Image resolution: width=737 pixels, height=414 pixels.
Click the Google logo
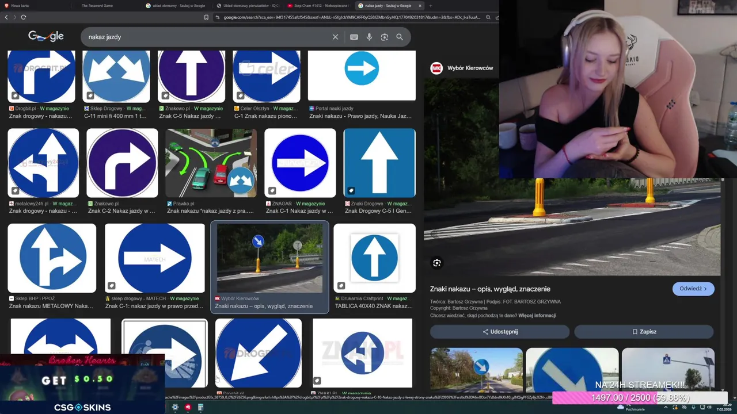[x=46, y=36]
